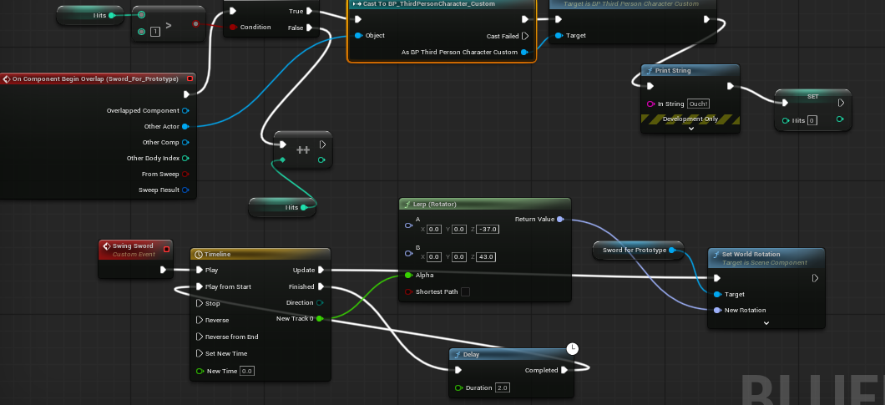The height and width of the screenshot is (405, 885).
Task: Click the Set New Time input pin
Action: [200, 353]
